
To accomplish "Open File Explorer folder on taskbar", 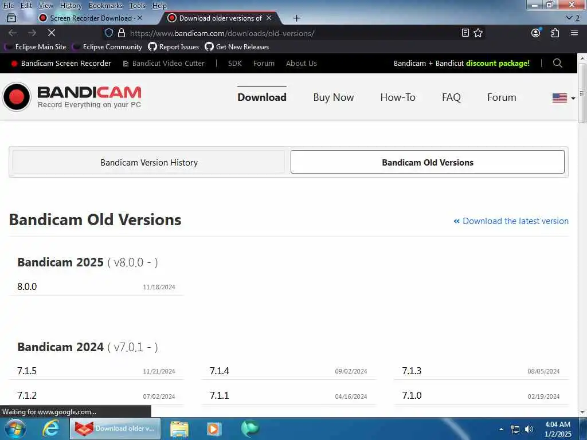I will 179,429.
